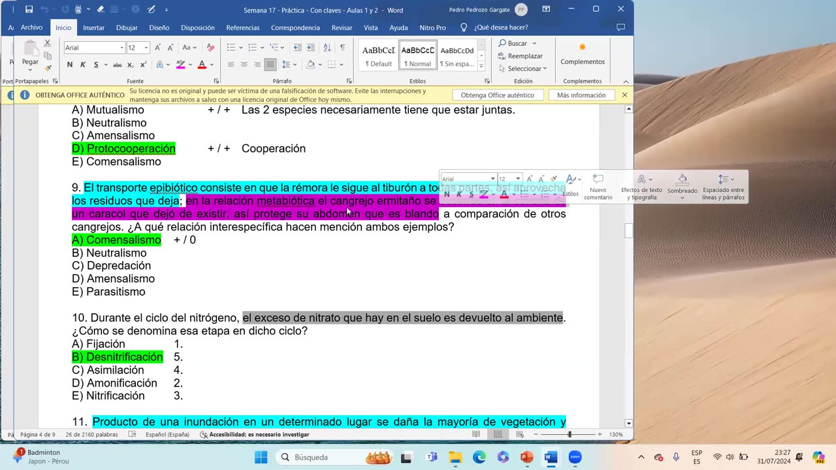The image size is (836, 470).
Task: Open File Explorer from taskbar
Action: (x=455, y=457)
